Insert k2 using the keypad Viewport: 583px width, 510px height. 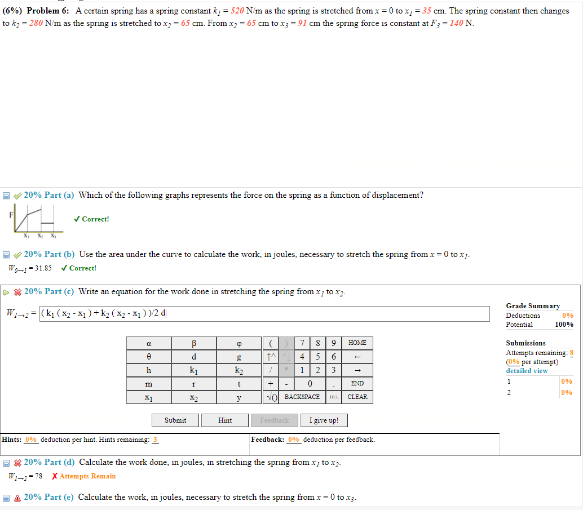[238, 370]
